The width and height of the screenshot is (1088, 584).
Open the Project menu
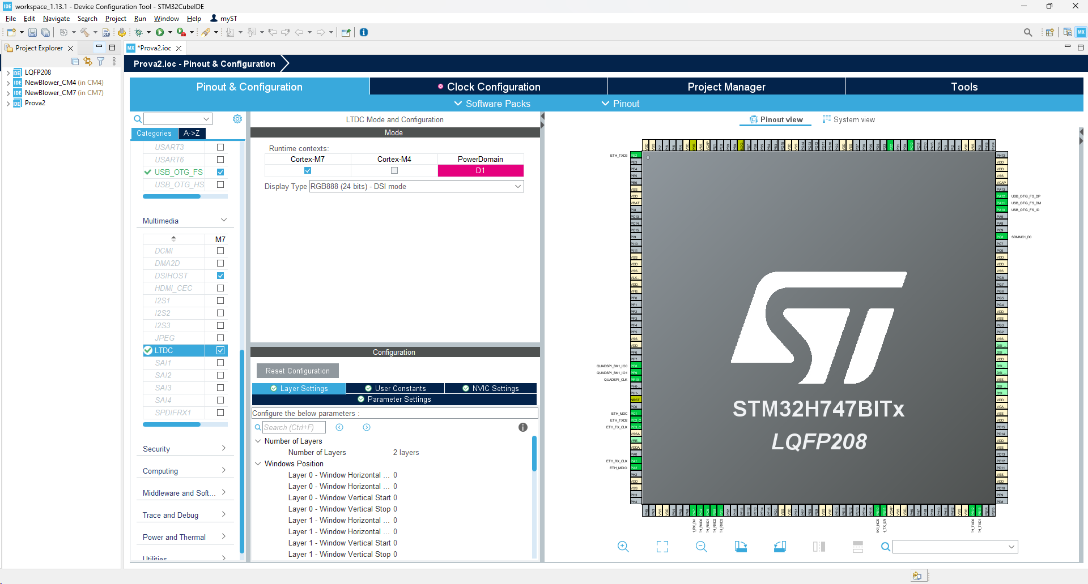[116, 18]
